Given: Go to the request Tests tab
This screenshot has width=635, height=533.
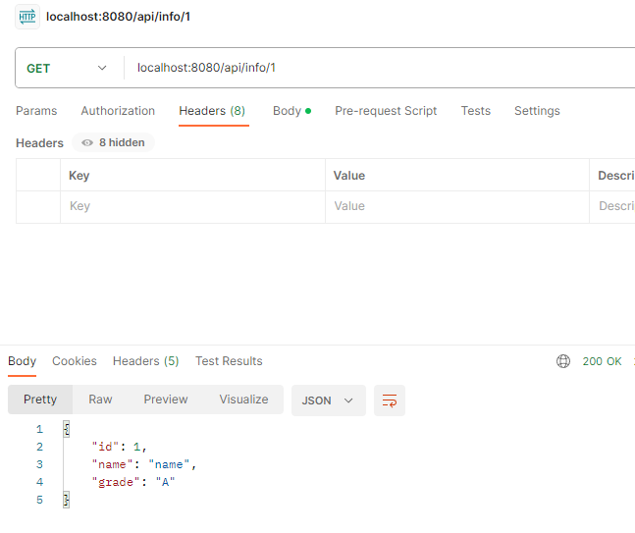Looking at the screenshot, I should [476, 111].
